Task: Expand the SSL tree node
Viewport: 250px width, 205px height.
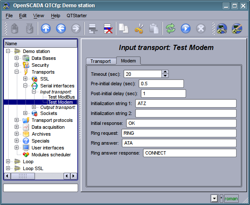Action: (25, 78)
